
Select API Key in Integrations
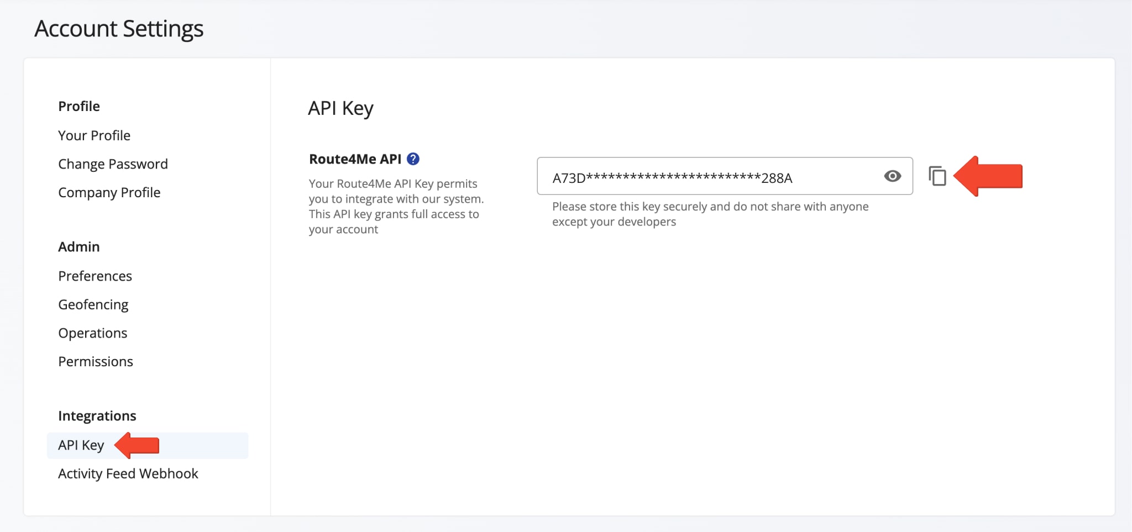click(x=148, y=445)
